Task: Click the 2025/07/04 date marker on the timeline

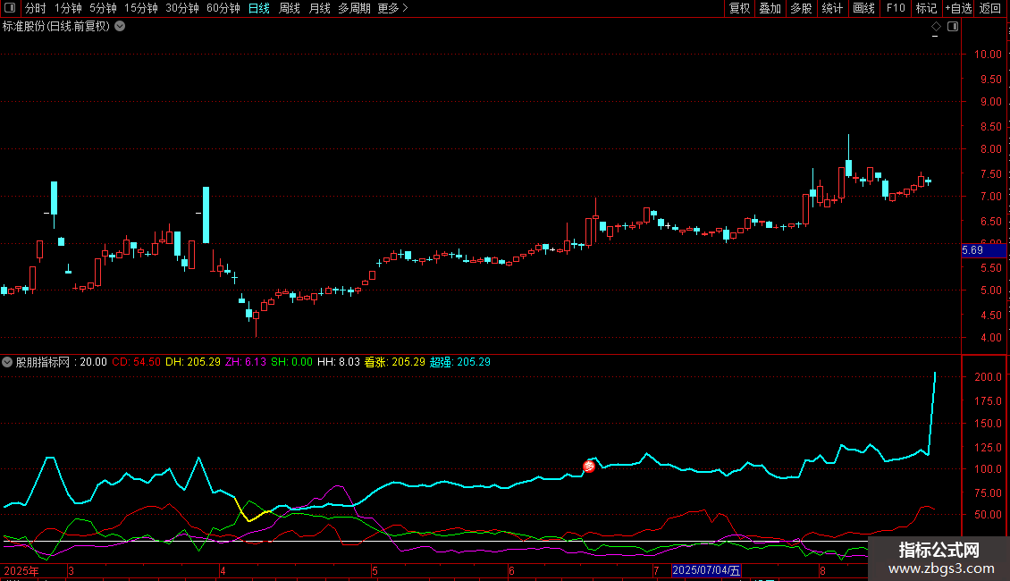Action: [x=706, y=570]
